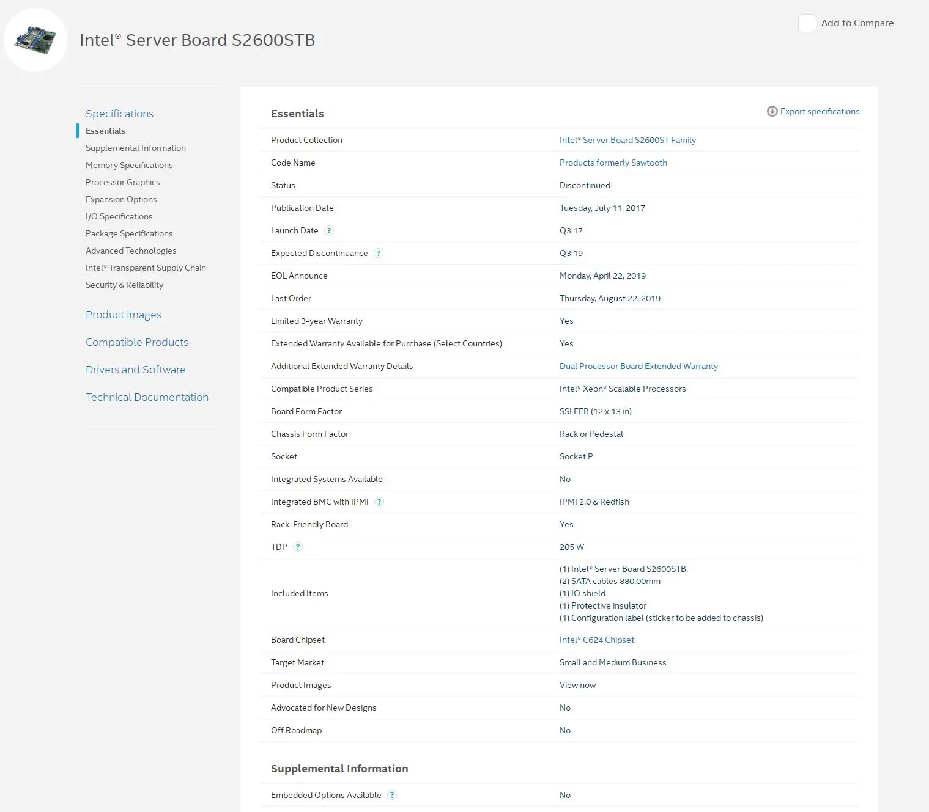Open Technical Documentation section

click(x=147, y=397)
